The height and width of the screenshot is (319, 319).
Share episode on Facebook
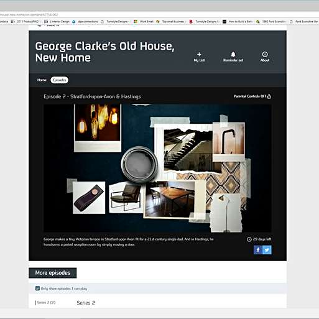[x=258, y=250]
